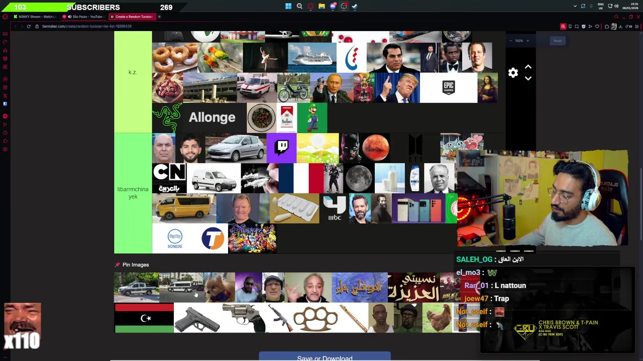Open File Explorer from the taskbar
Image resolution: width=643 pixels, height=361 pixels.
coord(321,7)
